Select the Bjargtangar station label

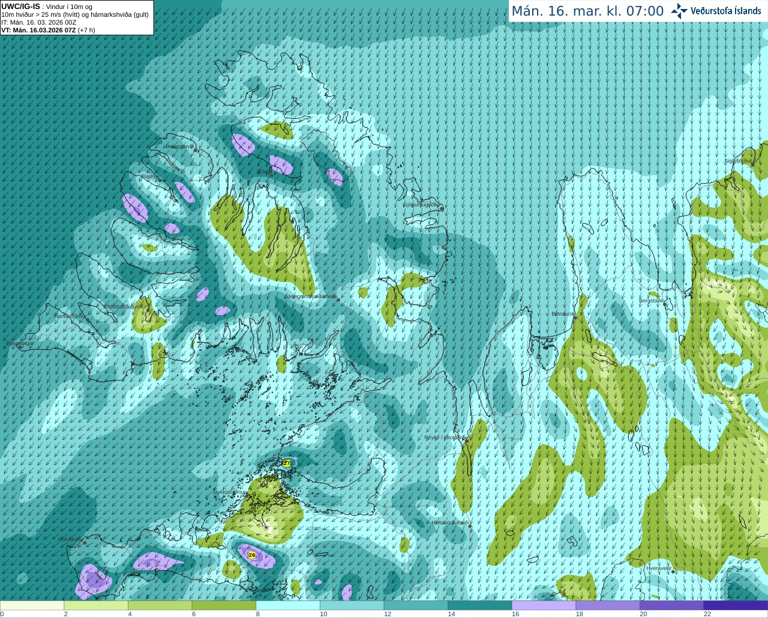point(20,344)
